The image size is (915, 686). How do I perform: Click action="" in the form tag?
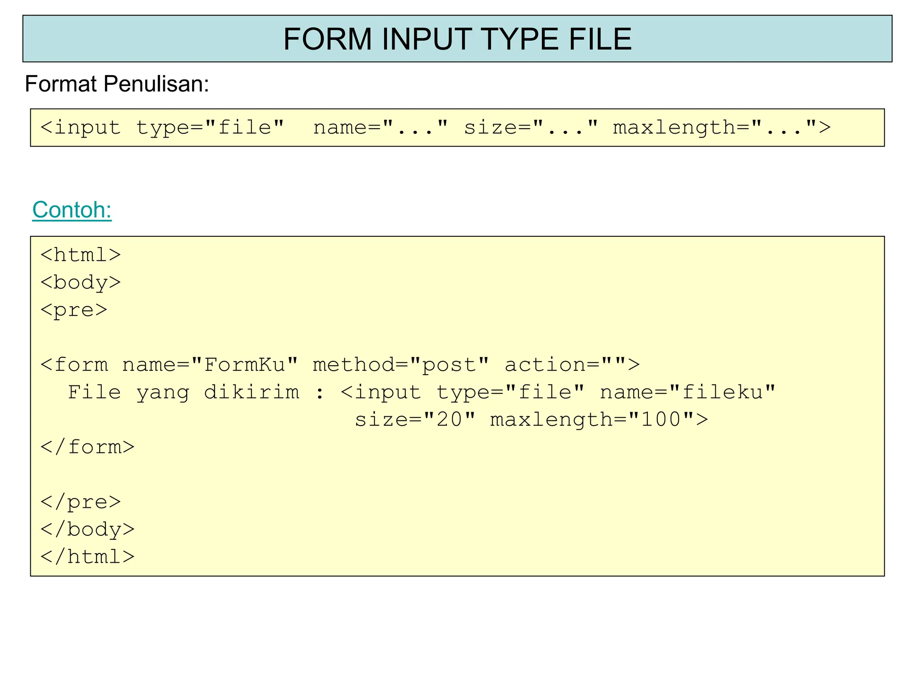566,365
